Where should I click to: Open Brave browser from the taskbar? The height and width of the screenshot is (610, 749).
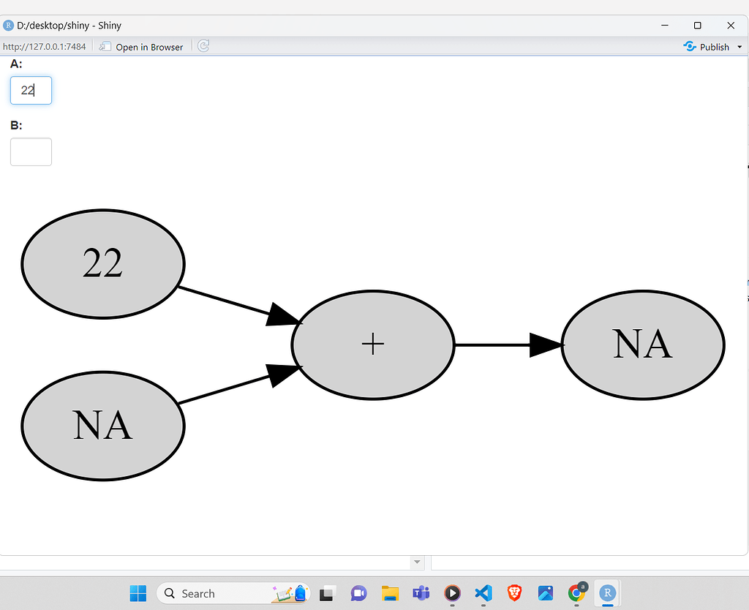(x=514, y=593)
